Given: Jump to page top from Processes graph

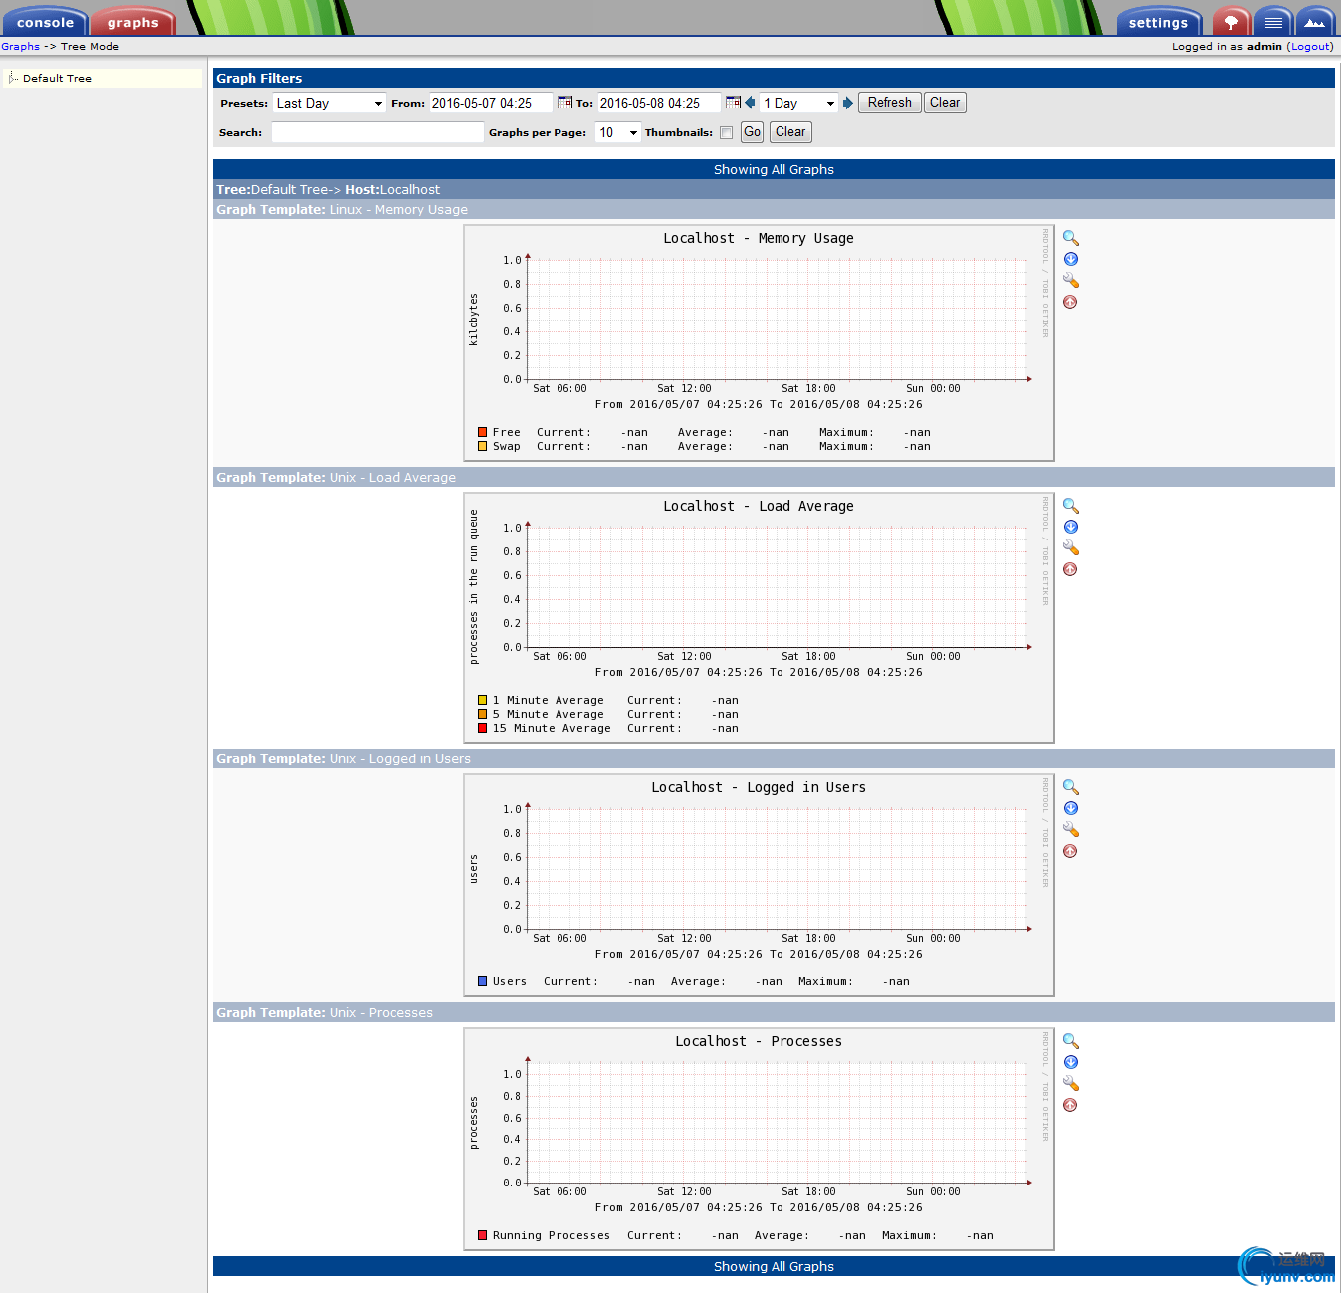Looking at the screenshot, I should tap(1070, 1105).
